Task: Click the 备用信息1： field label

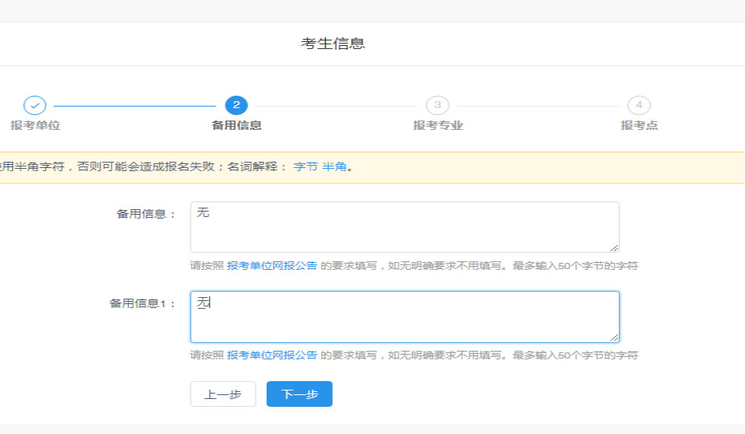Action: click(143, 303)
